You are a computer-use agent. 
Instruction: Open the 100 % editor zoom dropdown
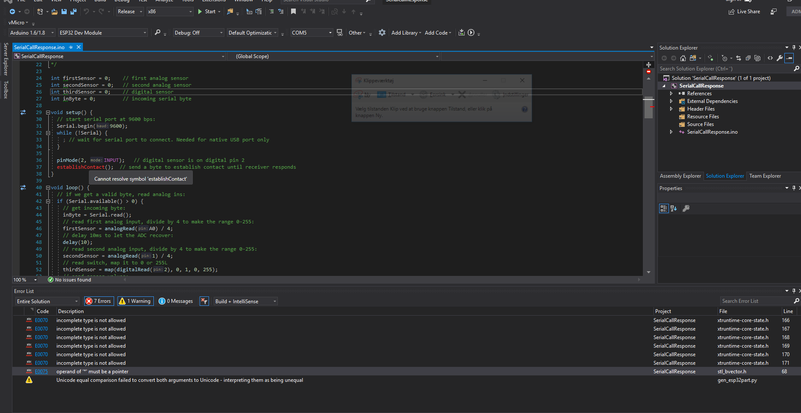25,280
